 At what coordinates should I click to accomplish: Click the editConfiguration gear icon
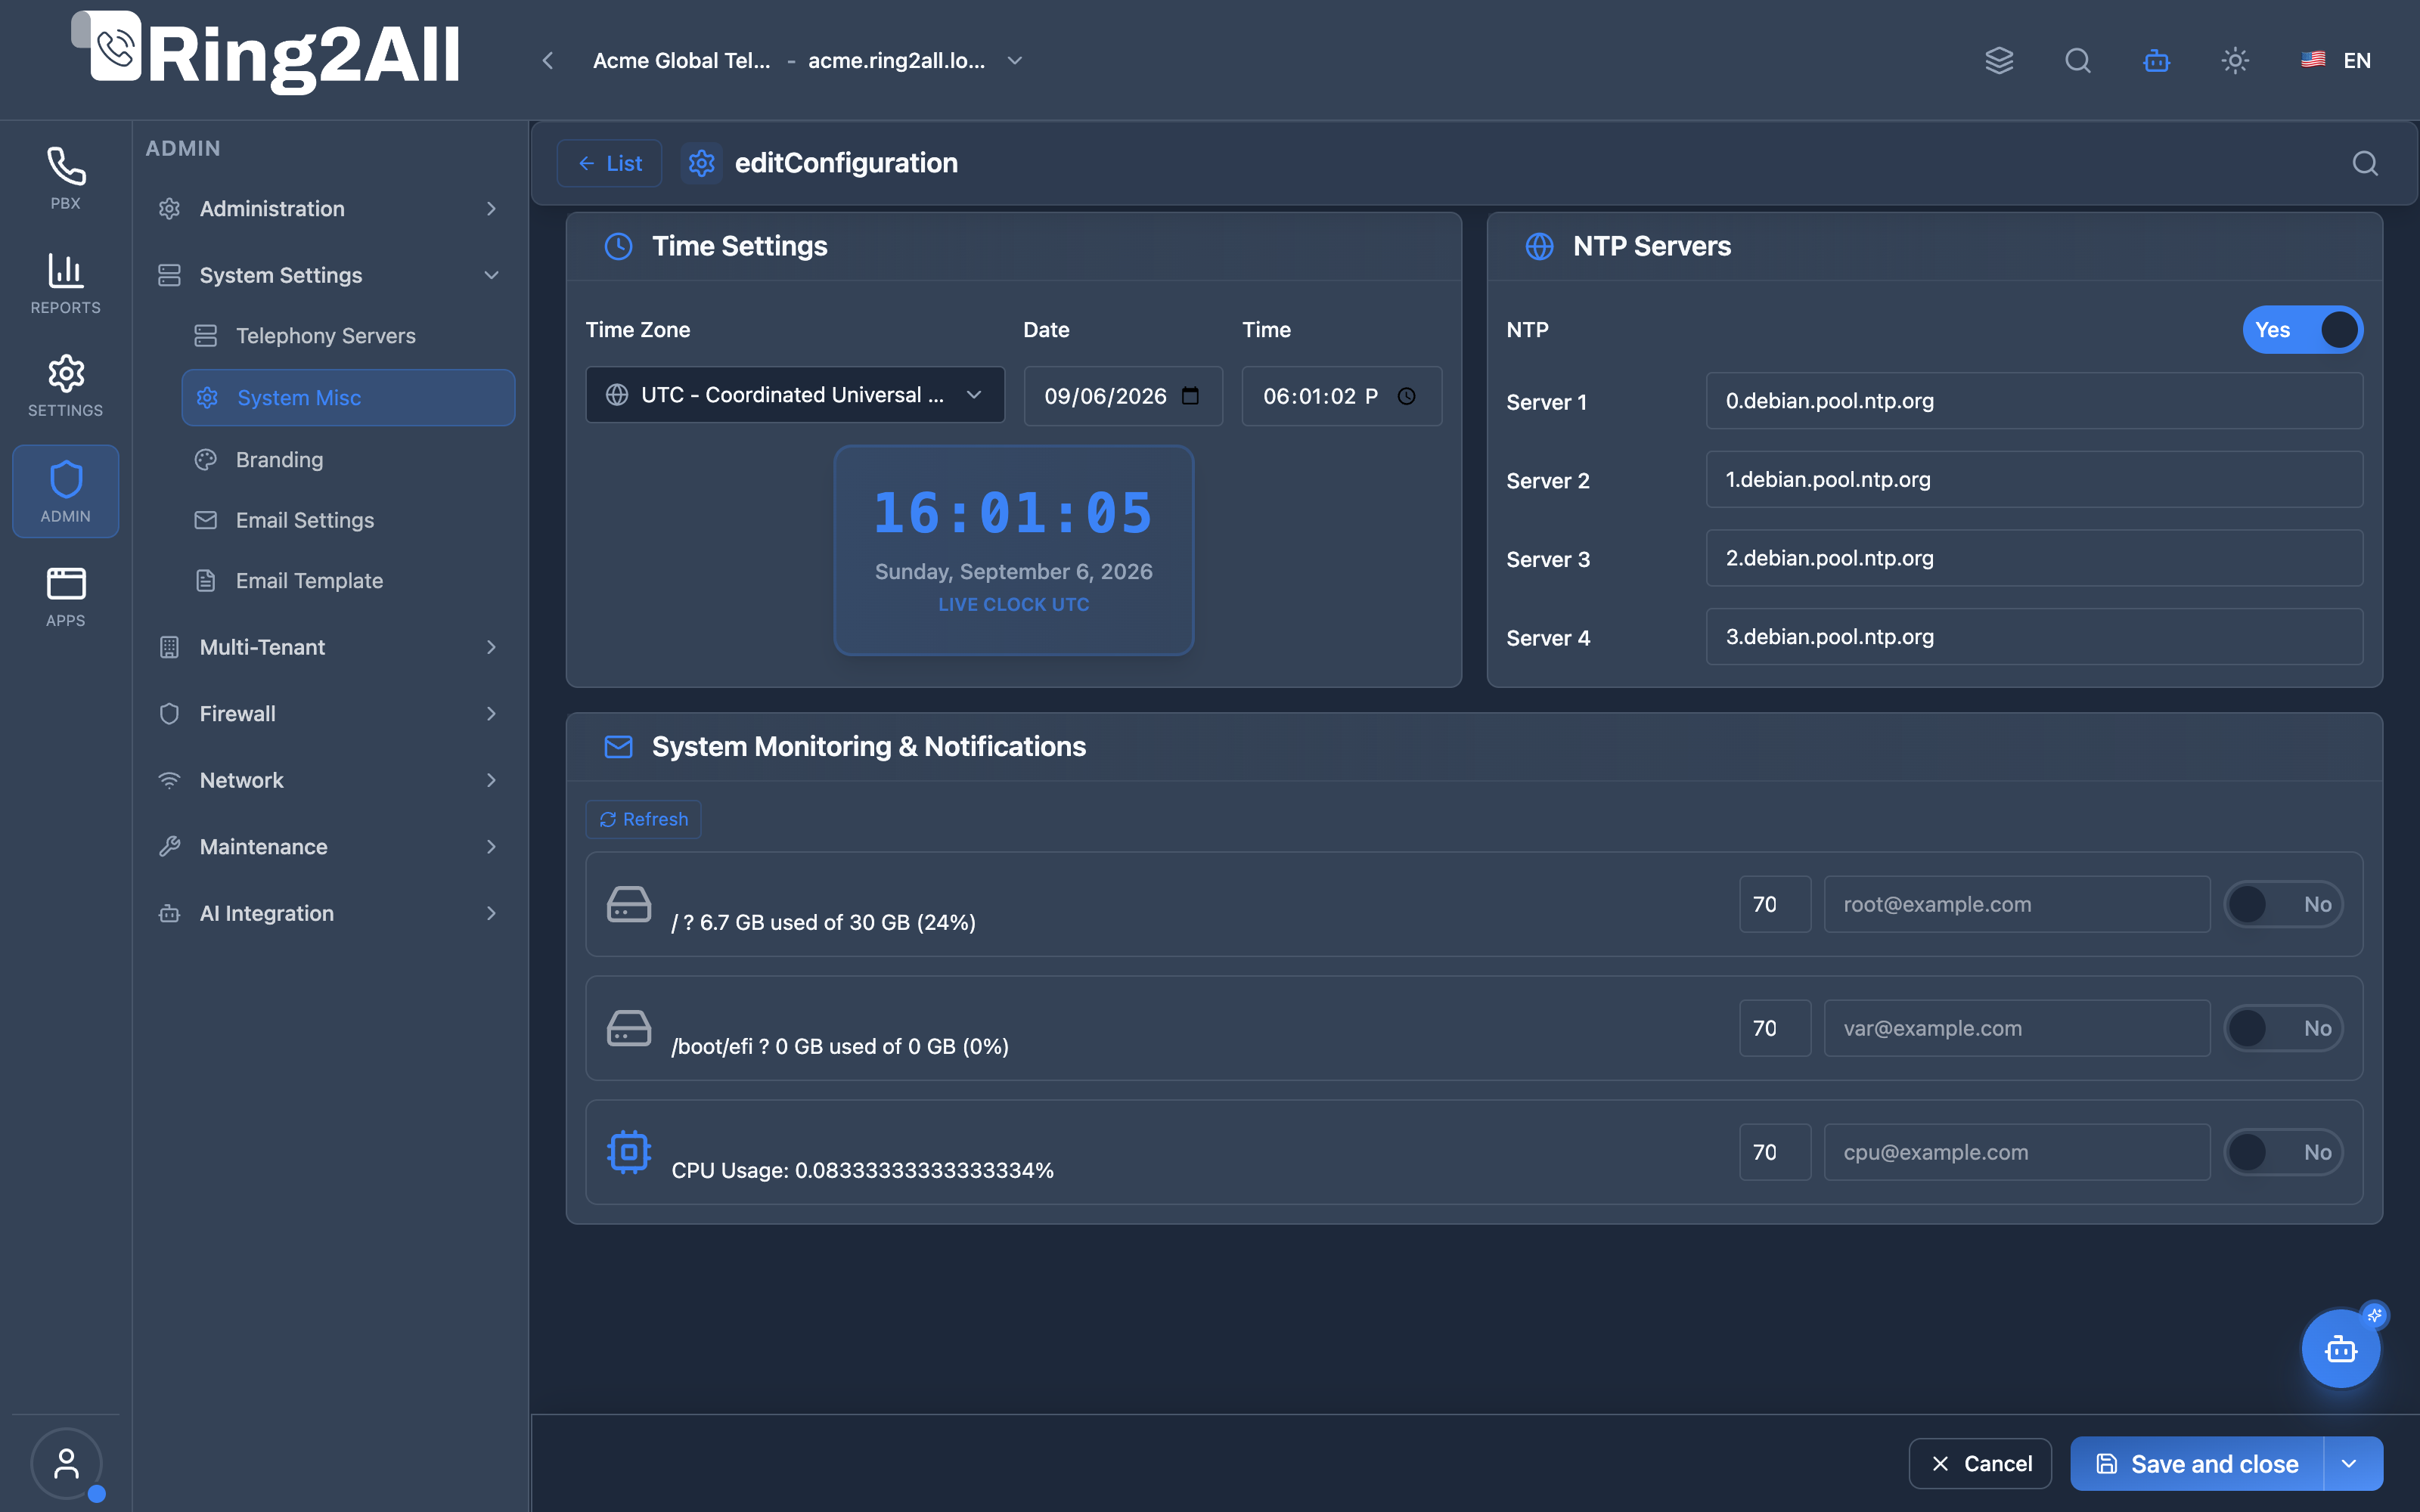pyautogui.click(x=701, y=163)
